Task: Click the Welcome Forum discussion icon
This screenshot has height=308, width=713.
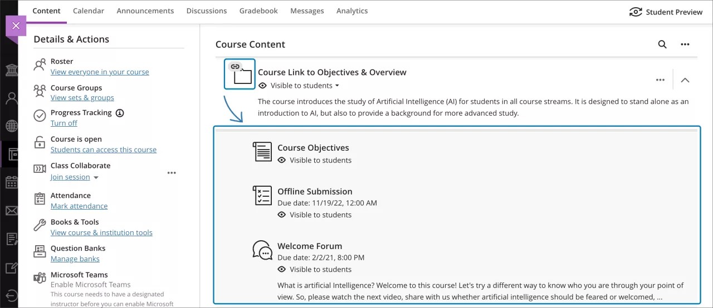Action: [x=262, y=250]
